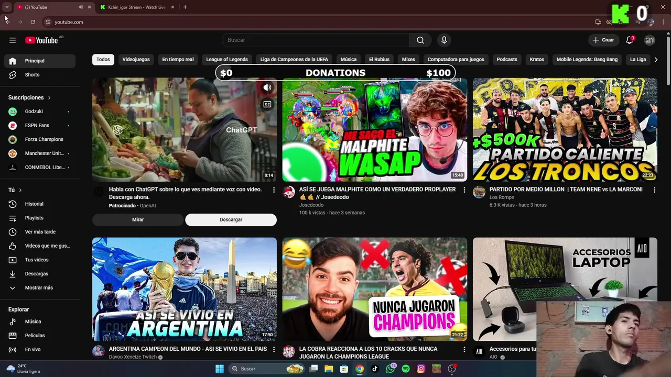Open WhatsApp from the taskbar
Viewport: 671px width, 377px height.
390,369
